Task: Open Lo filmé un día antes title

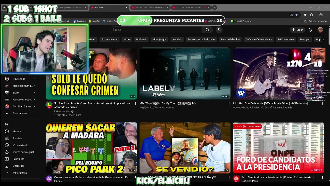Action: coord(92,105)
